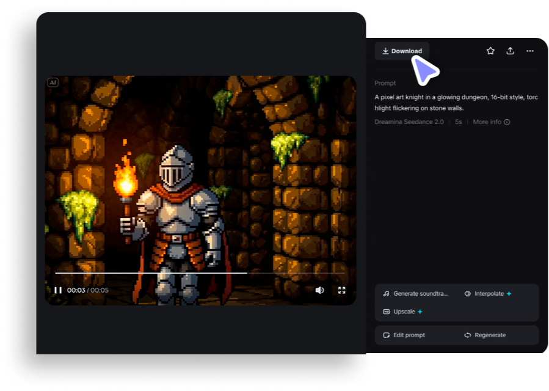Select the Edit prompt pencil icon
The image size is (549, 391).
[x=387, y=335]
